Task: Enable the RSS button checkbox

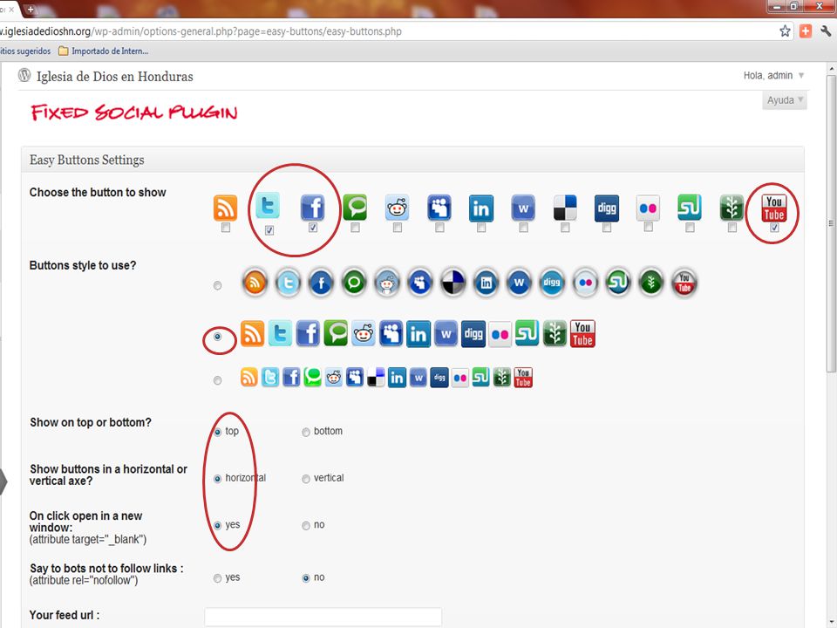Action: [226, 228]
